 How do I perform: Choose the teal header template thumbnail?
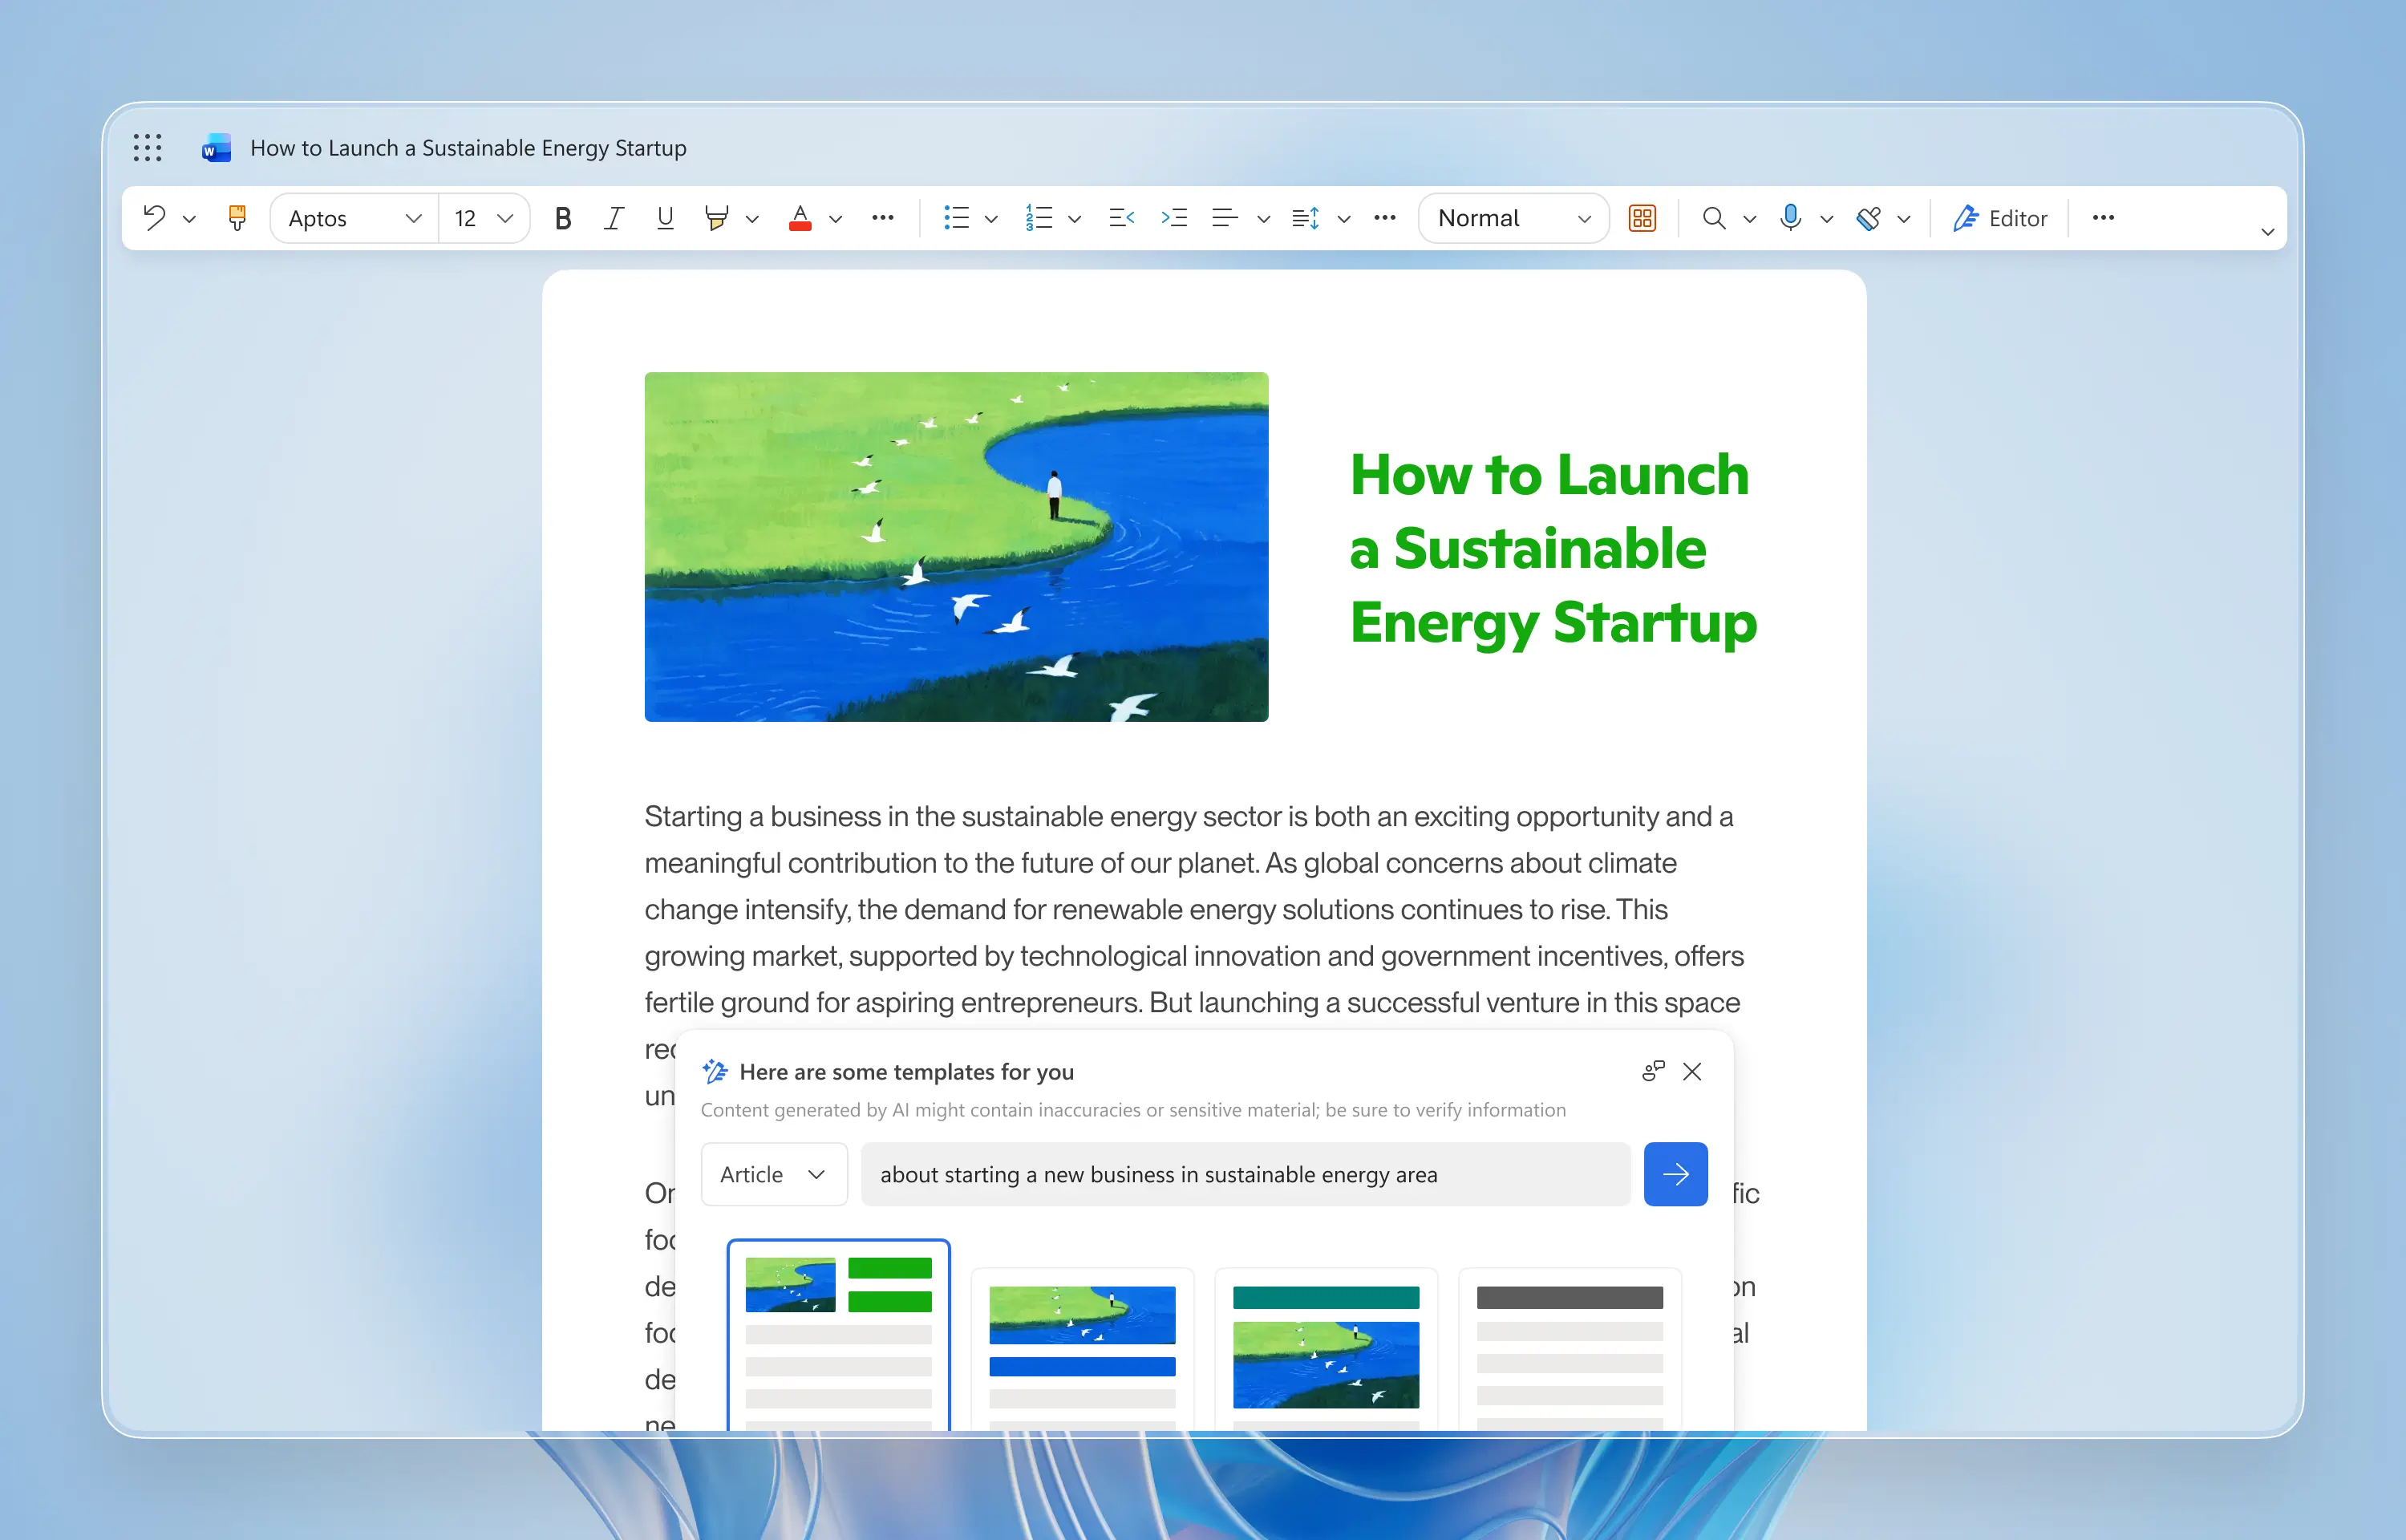(x=1326, y=1348)
